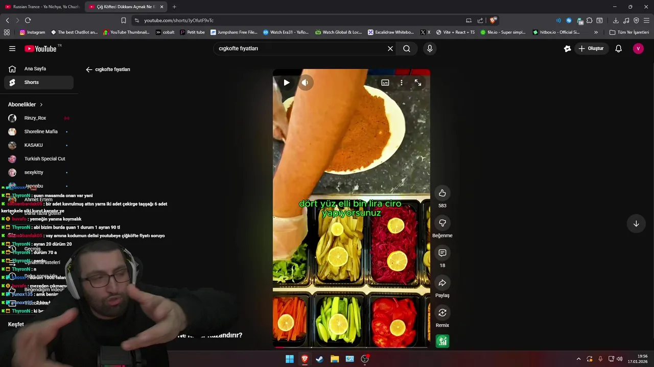654x367 pixels.
Task: Open the bookmarks bar apps grid icon
Action: (7, 32)
